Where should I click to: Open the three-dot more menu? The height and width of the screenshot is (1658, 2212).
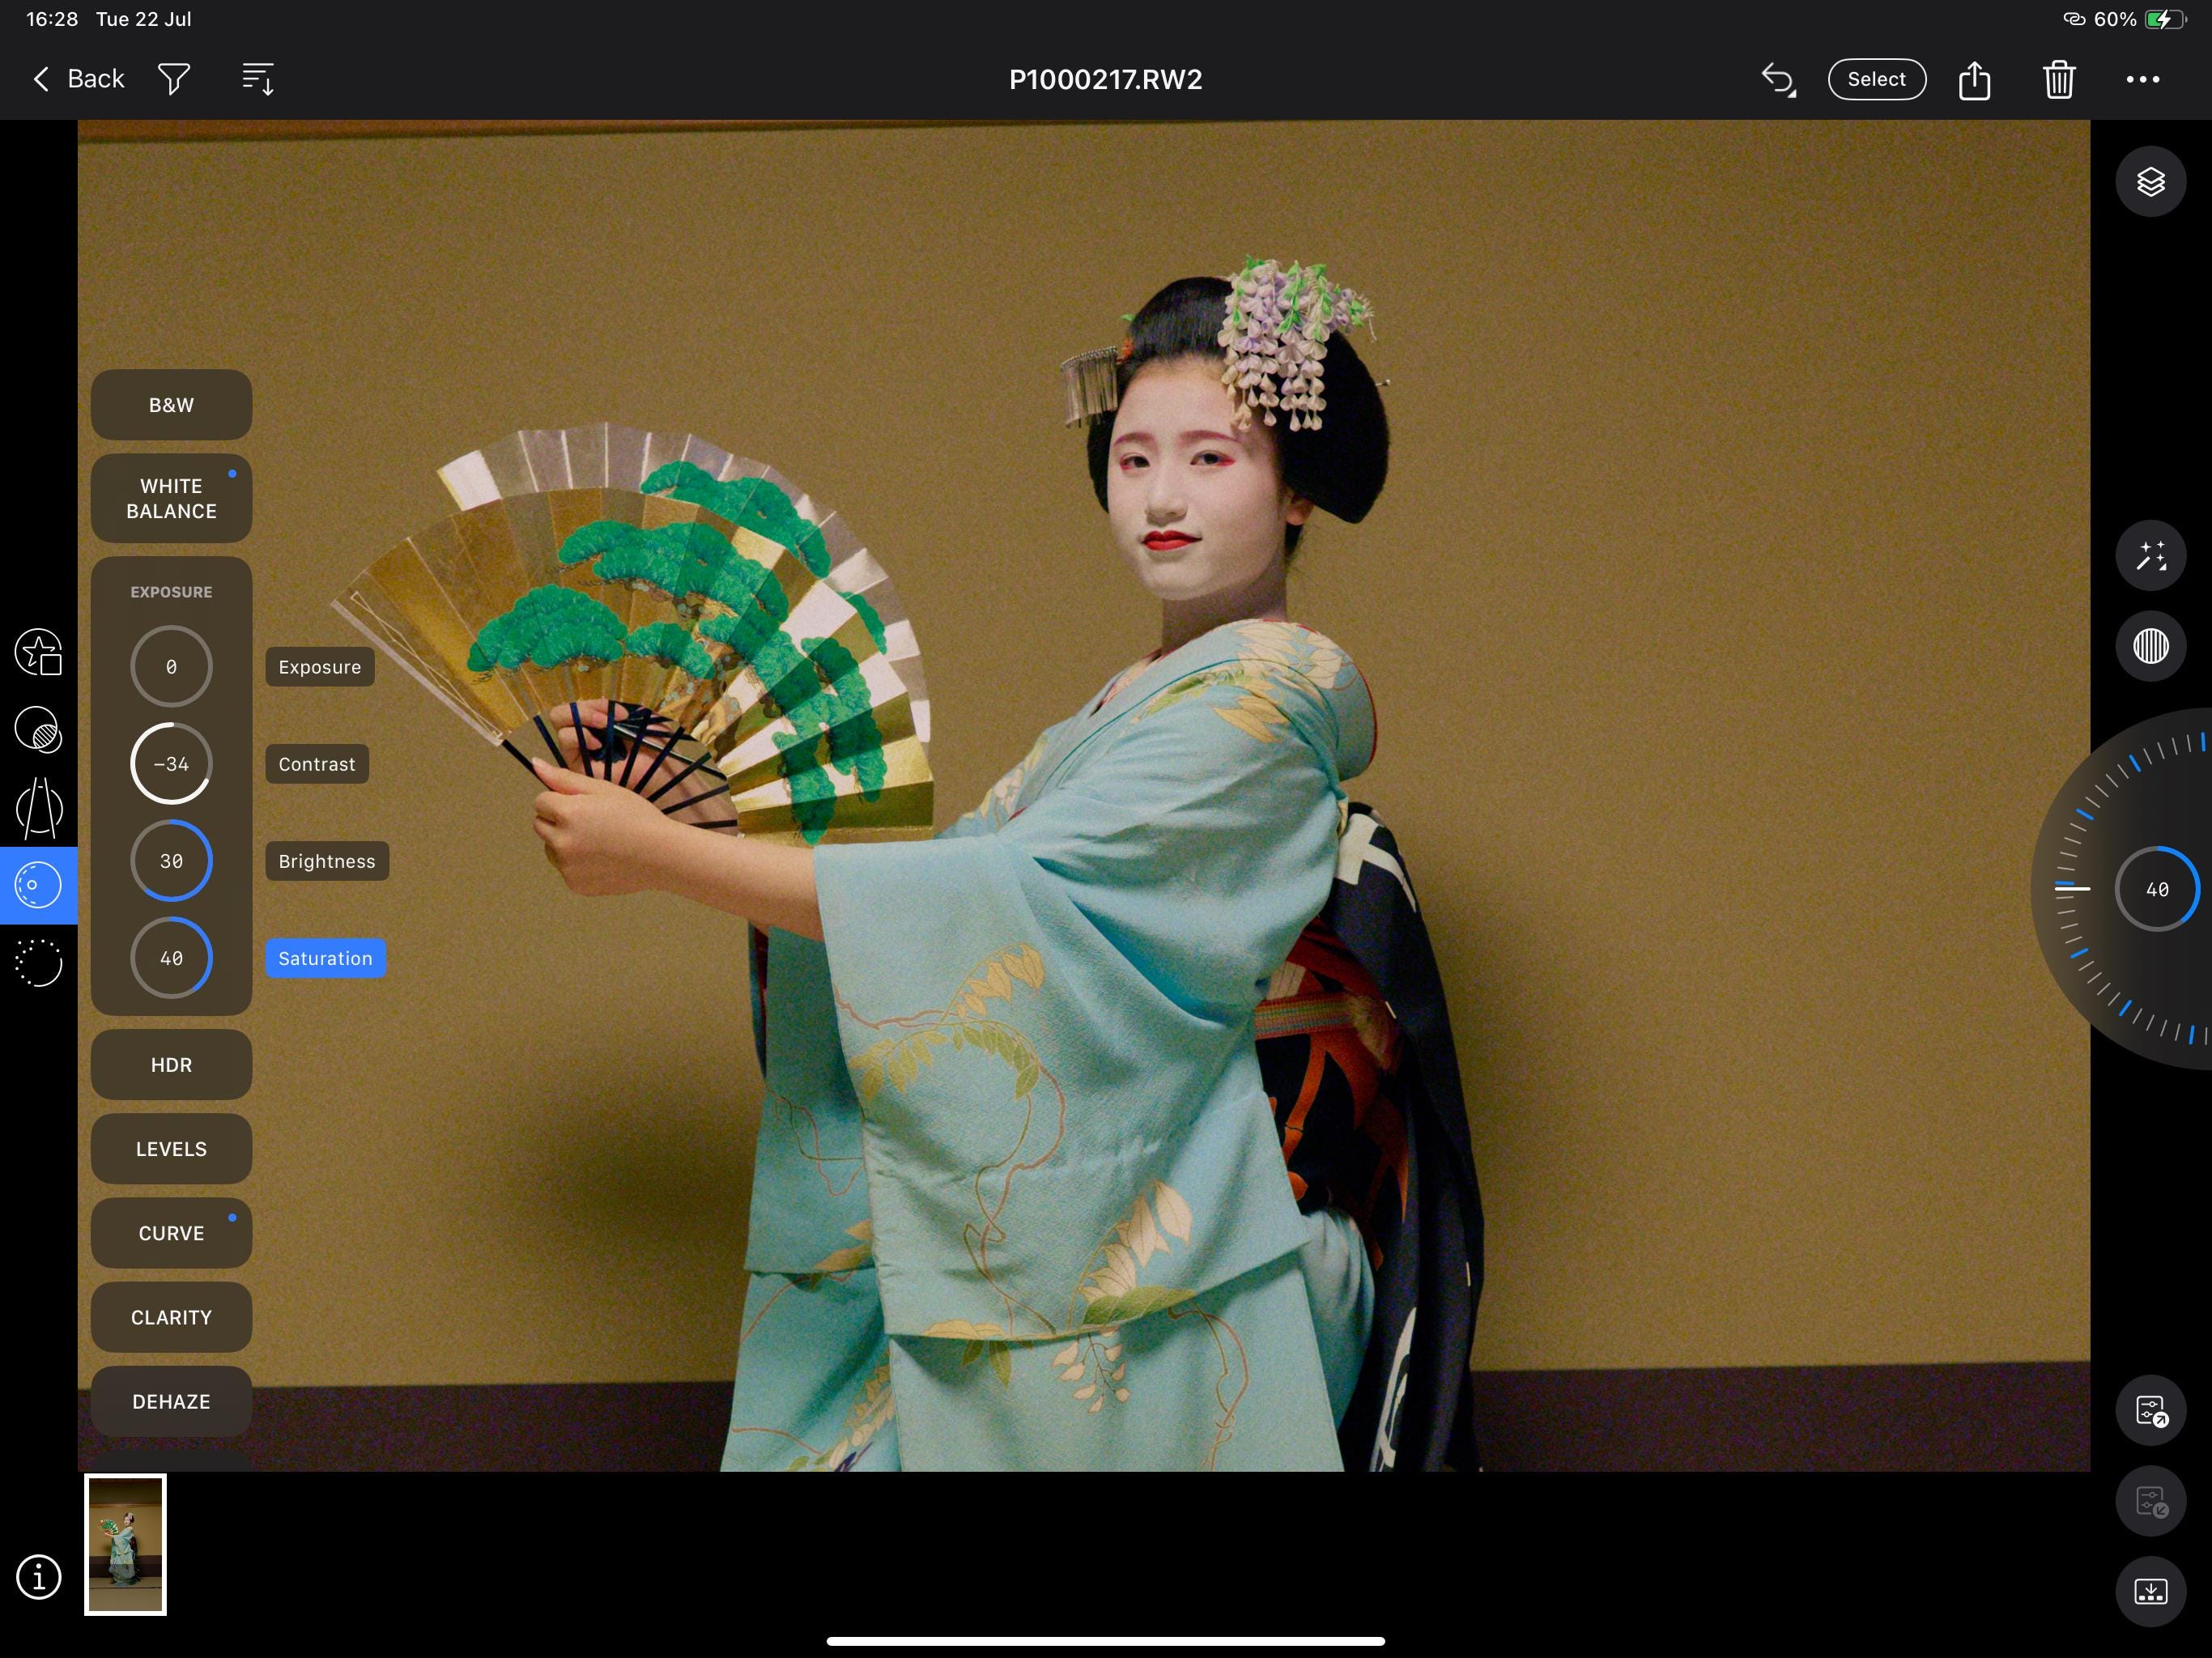pos(2143,79)
